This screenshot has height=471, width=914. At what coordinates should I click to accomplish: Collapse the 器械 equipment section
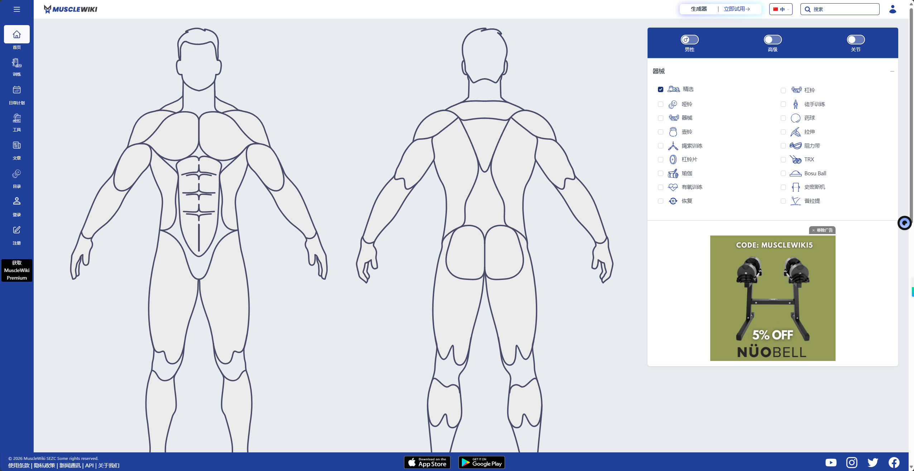coord(892,71)
